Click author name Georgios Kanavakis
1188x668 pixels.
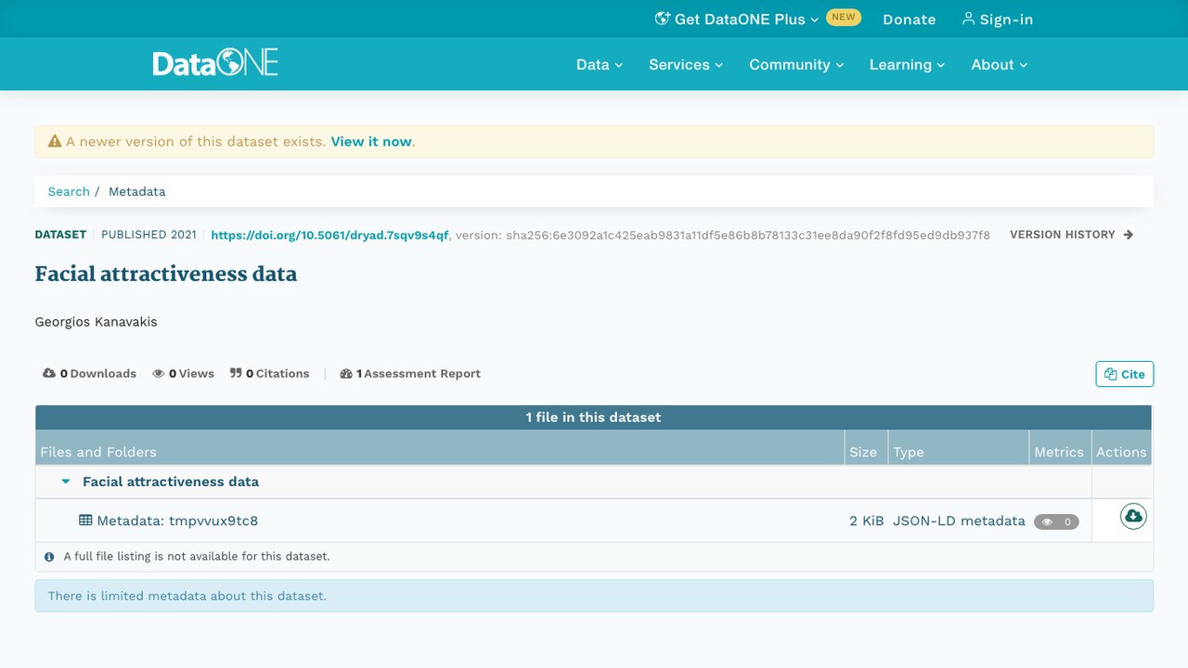[x=97, y=322]
